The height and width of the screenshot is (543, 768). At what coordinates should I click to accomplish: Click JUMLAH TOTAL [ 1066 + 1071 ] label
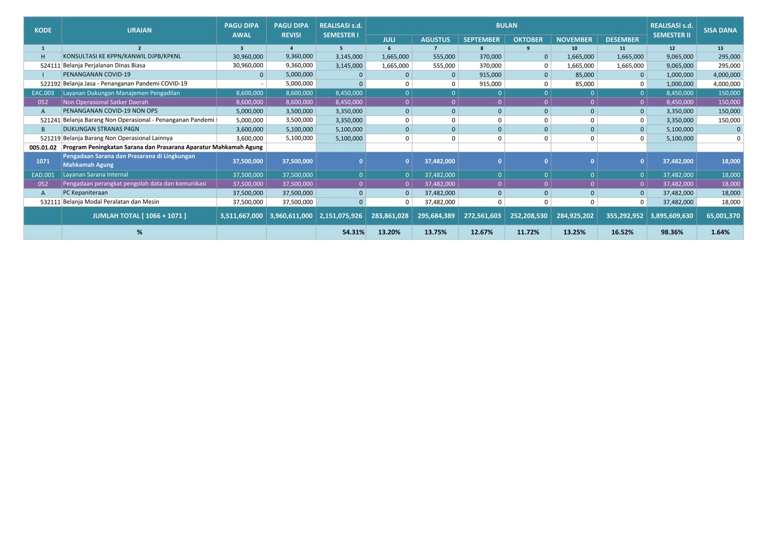(139, 216)
